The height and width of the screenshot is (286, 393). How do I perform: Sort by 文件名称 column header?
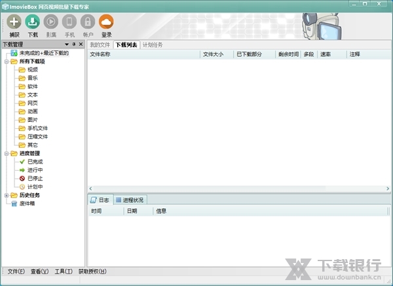click(144, 54)
